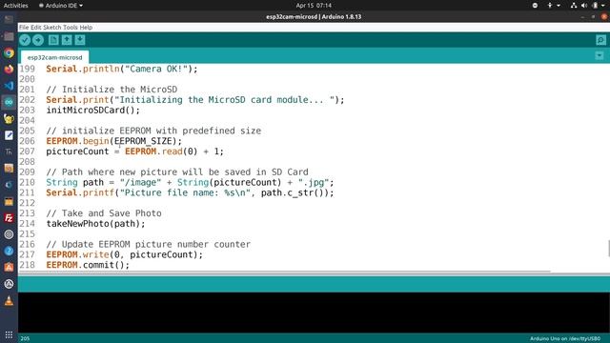Save the sketch using the down-arrow icon

coord(80,40)
